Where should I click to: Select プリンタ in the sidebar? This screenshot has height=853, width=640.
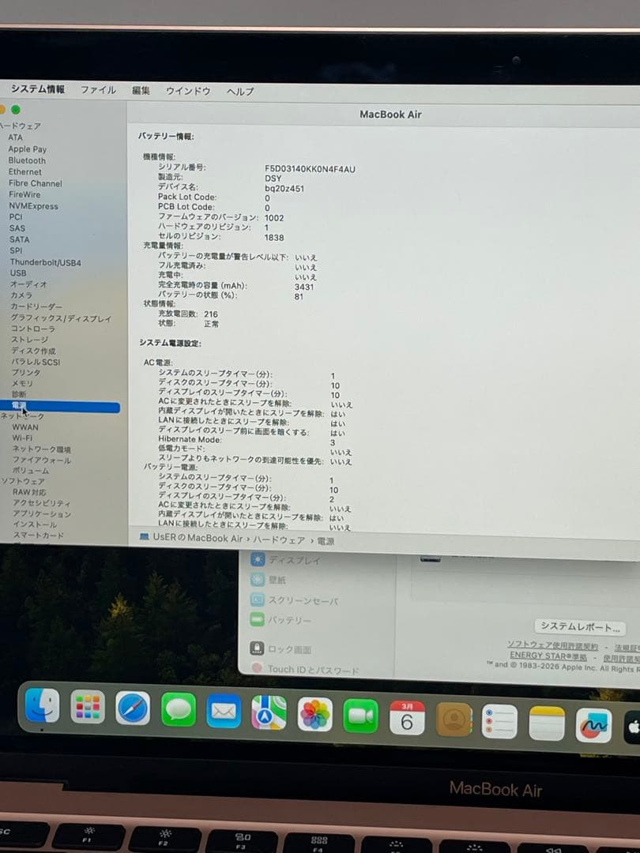(25, 373)
